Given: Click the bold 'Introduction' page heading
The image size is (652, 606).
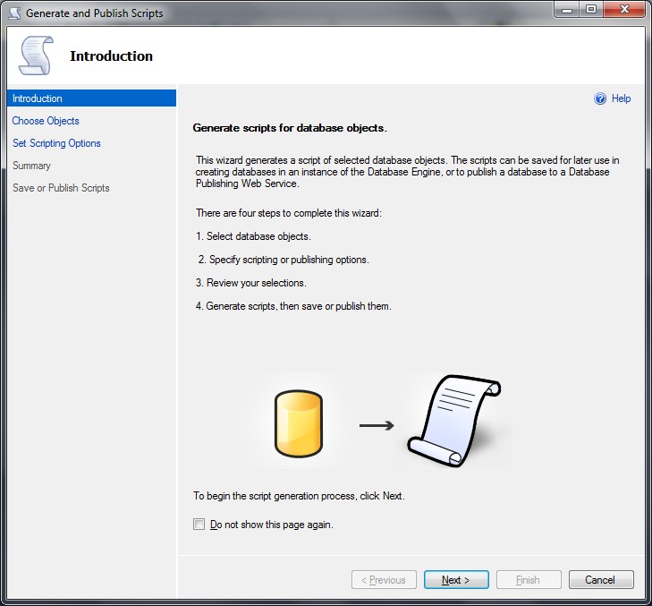Looking at the screenshot, I should point(112,56).
